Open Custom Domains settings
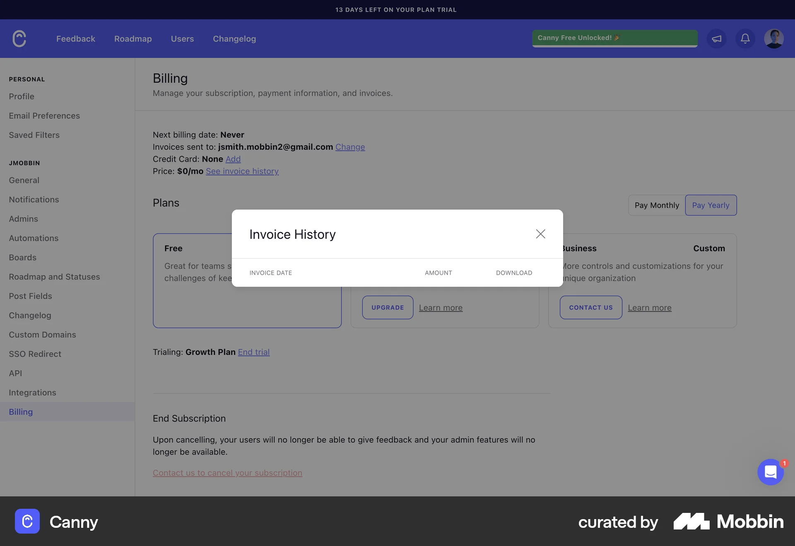The height and width of the screenshot is (546, 795). click(x=42, y=335)
